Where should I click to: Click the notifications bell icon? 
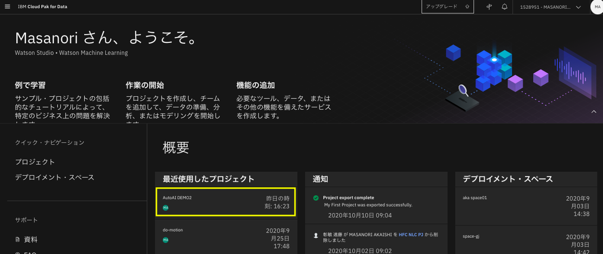(504, 7)
